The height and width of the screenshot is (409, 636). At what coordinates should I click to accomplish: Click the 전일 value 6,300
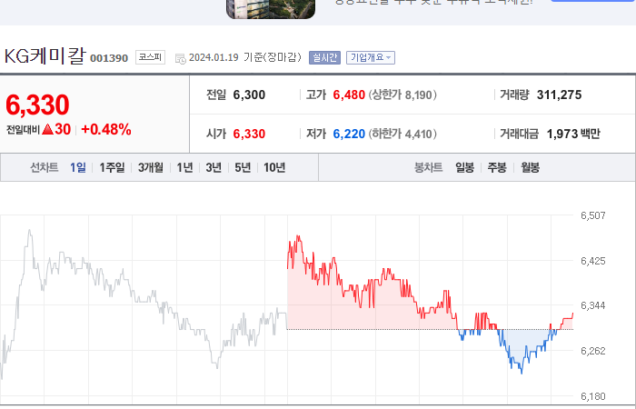coord(249,95)
